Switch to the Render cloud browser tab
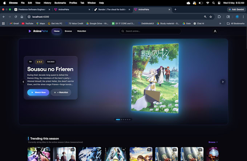 pos(112,9)
